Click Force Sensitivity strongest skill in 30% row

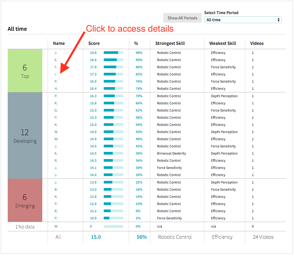pyautogui.click(x=169, y=168)
